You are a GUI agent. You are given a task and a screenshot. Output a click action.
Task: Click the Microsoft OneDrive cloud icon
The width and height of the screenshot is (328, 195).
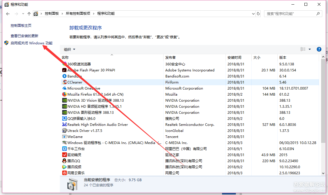pos(65,88)
